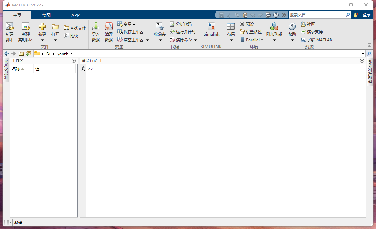Viewport: 376px width, 229px height.
Task: Switch to the 绘图 (Plots) tab
Action: (46, 15)
